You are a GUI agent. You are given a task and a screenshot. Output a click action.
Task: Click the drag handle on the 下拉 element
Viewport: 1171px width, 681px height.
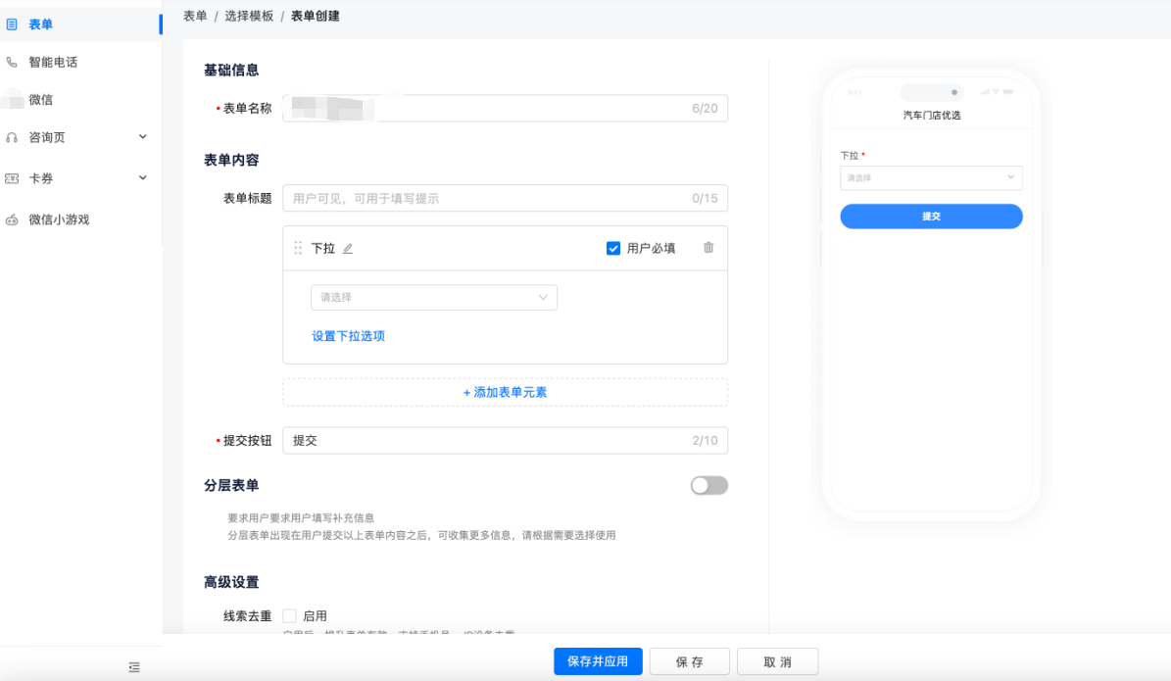298,248
